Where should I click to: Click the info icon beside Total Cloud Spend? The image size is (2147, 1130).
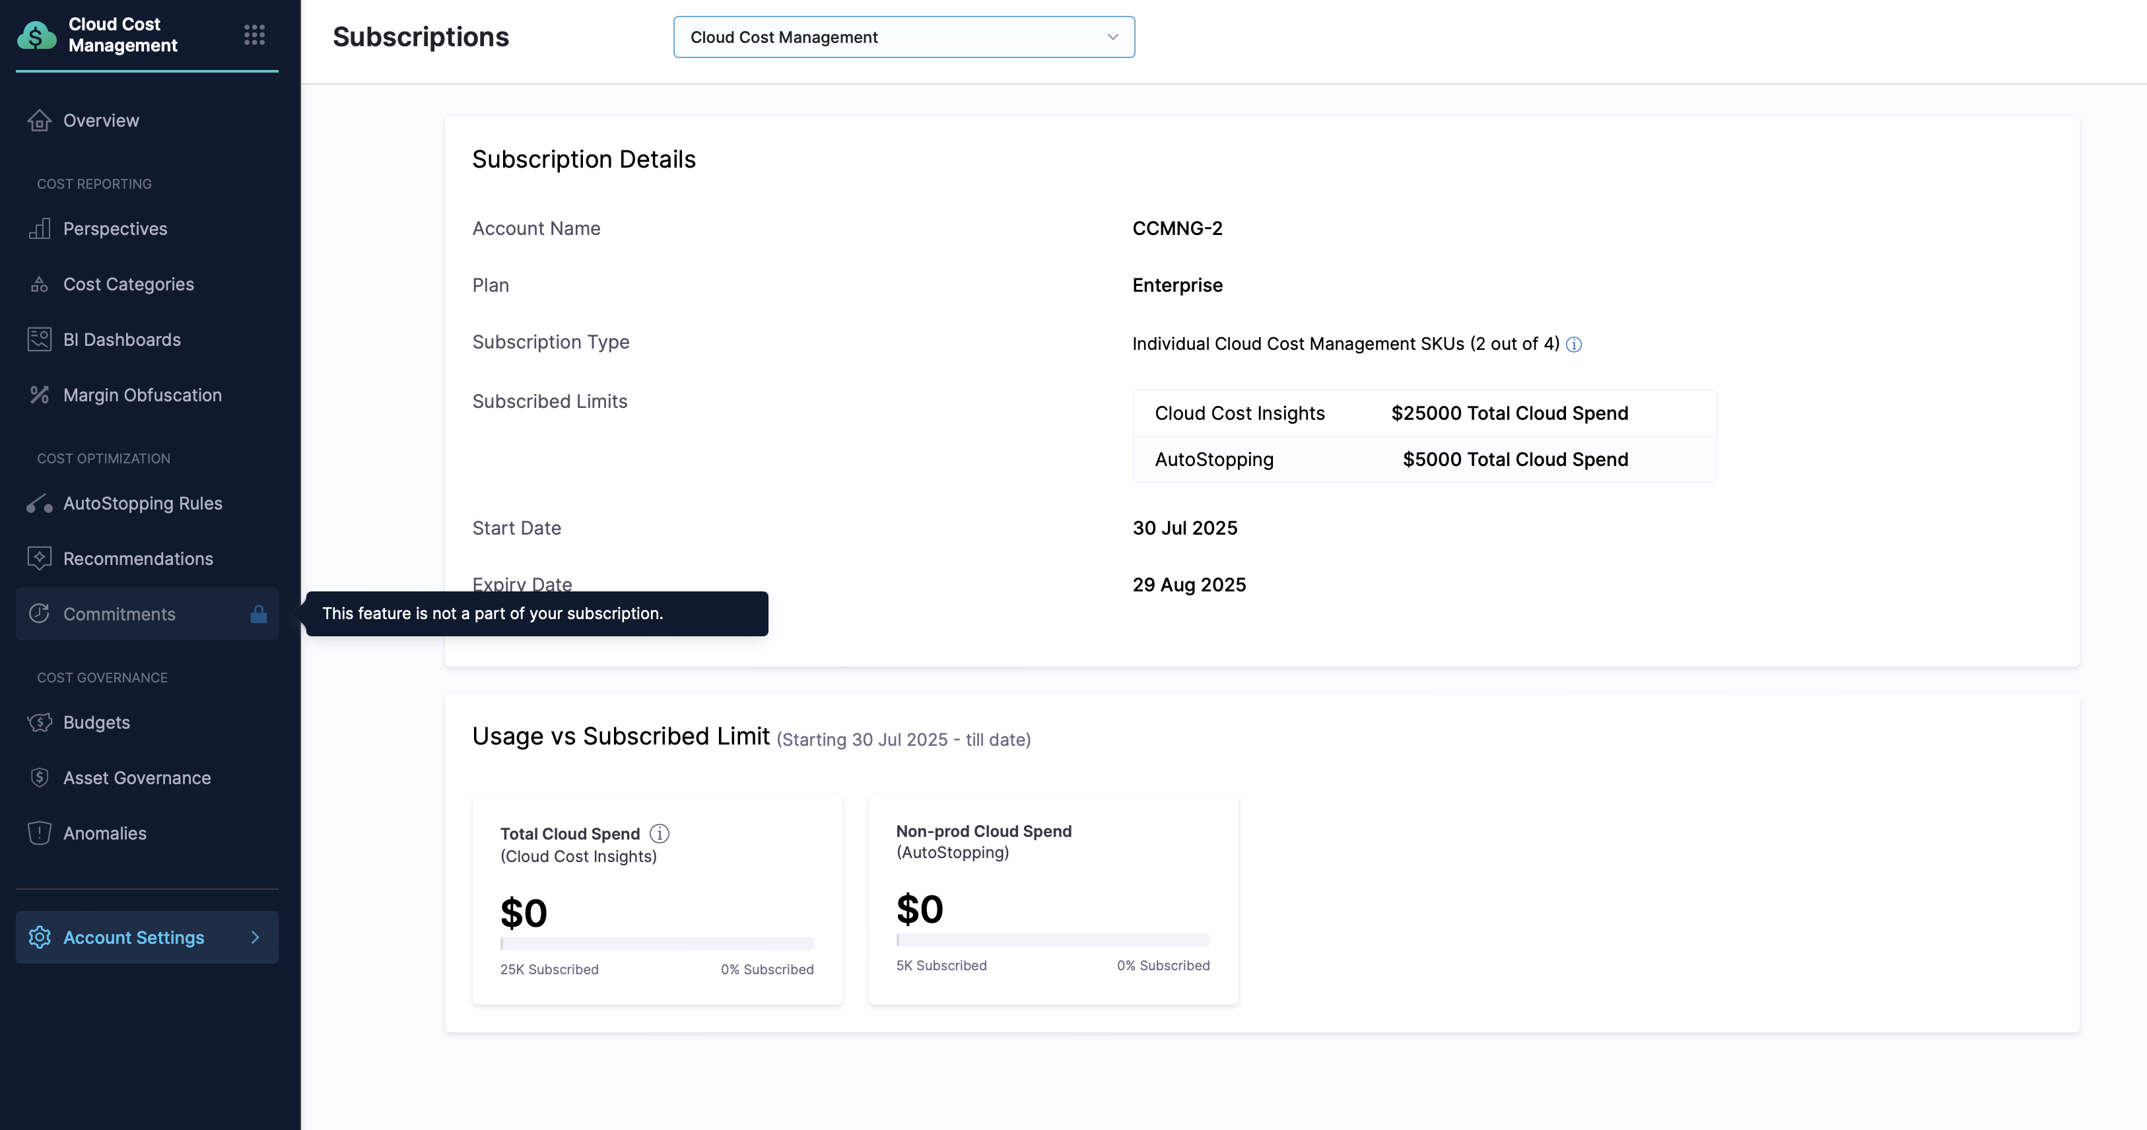click(x=660, y=834)
